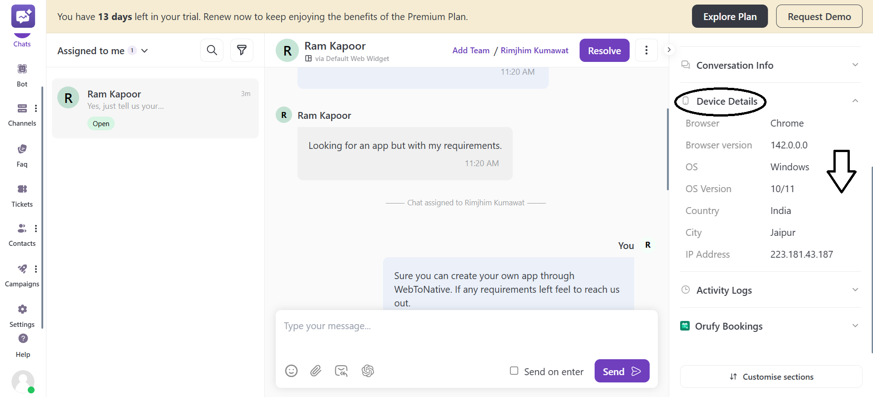The height and width of the screenshot is (397, 873).
Task: Click the AI assistant icon in composer
Action: pos(368,371)
